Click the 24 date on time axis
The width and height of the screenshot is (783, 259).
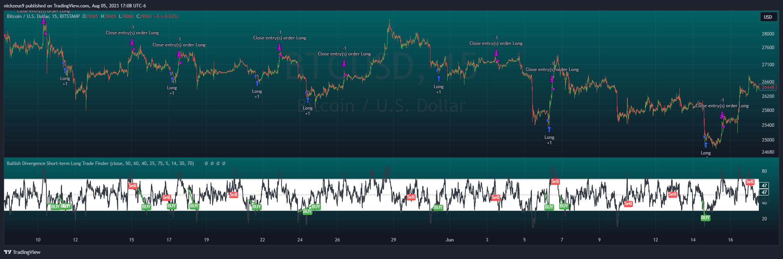coord(300,240)
